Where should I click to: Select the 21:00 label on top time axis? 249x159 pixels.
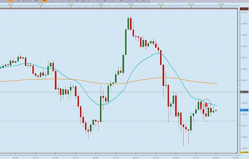coord(161,4)
